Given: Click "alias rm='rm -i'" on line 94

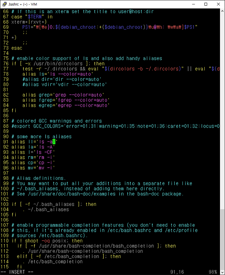Looking at the screenshot, I should pos(33,157).
